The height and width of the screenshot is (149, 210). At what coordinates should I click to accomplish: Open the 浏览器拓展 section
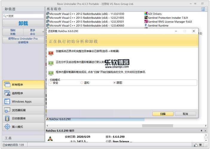pos(23,110)
